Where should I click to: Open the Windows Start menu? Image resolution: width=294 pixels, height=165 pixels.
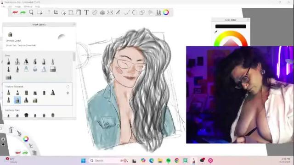tap(84, 160)
